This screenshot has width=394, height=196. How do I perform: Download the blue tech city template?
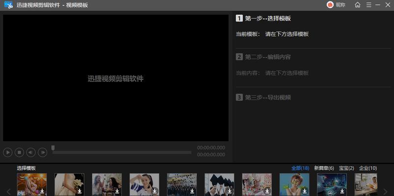tap(342, 191)
